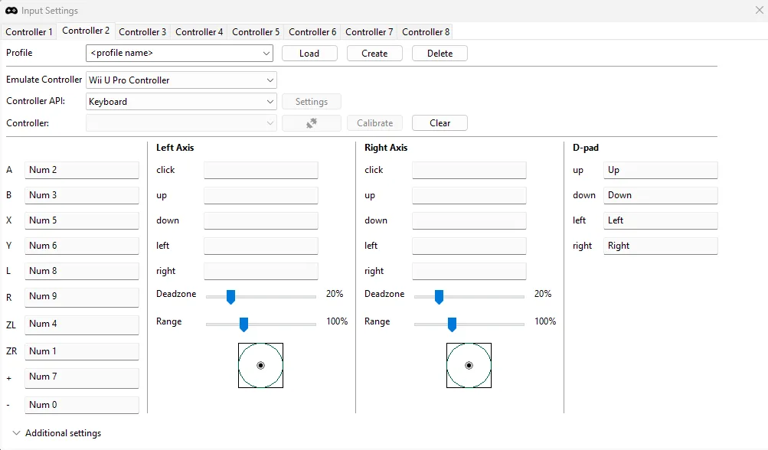768x450 pixels.
Task: Click the A button mapping field
Action: (x=82, y=170)
